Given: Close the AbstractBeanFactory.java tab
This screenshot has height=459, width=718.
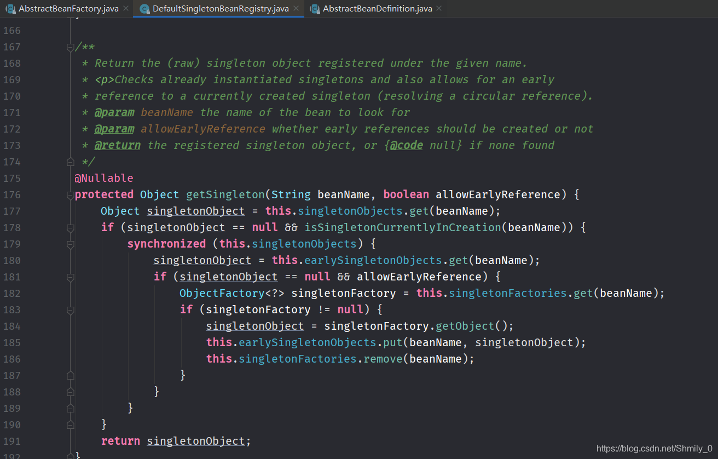Looking at the screenshot, I should point(126,9).
